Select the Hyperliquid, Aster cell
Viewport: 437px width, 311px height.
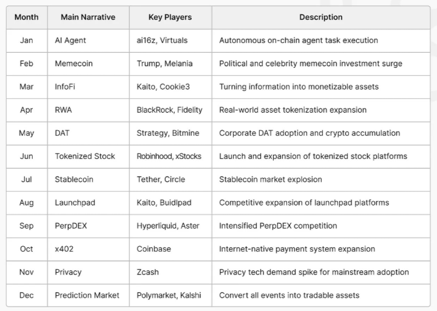pos(169,226)
